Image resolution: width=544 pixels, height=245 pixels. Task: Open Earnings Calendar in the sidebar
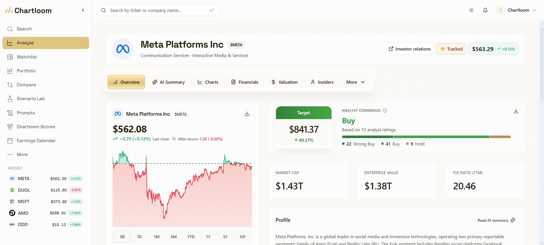46,141
